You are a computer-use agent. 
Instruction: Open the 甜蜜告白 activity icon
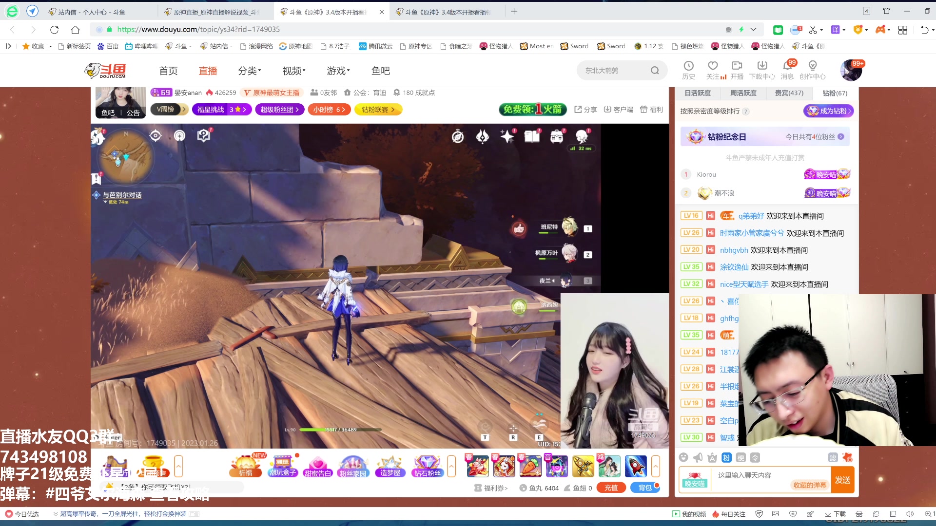click(x=318, y=466)
